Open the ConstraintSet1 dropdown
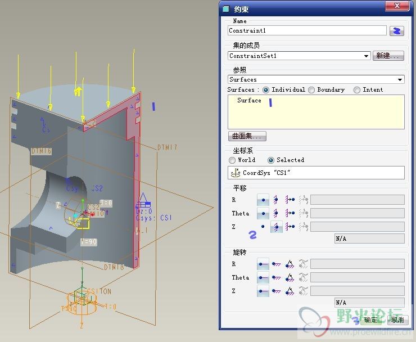Screen dimensions: 416x342 366,56
